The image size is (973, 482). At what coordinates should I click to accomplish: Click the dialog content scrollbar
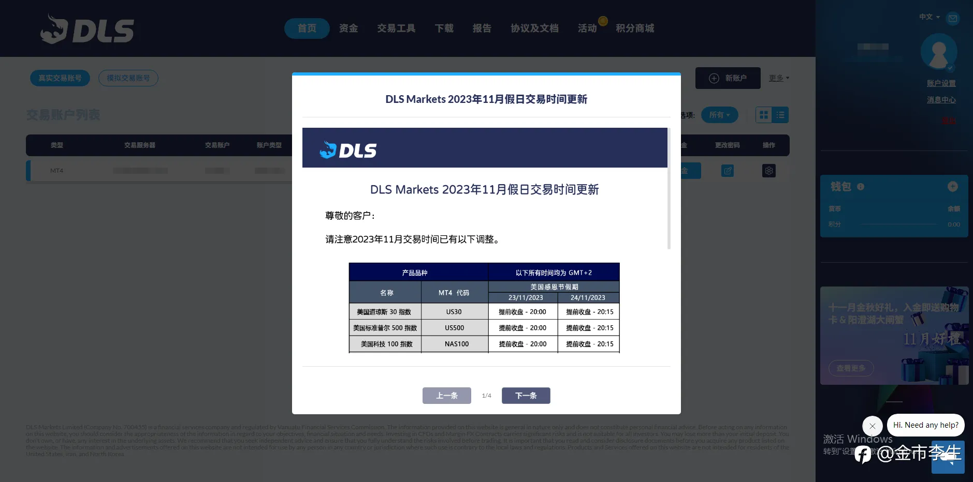669,189
